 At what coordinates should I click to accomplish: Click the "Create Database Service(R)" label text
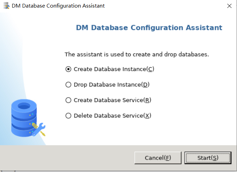[112, 100]
